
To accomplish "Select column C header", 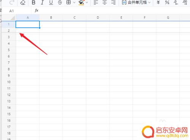I will 74,17.
